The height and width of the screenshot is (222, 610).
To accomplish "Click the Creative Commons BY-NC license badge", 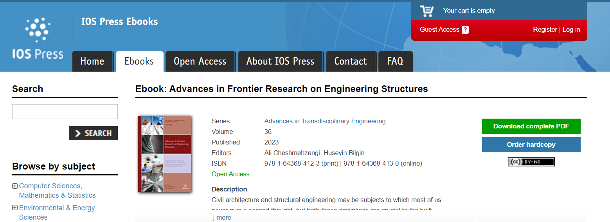I will (531, 162).
